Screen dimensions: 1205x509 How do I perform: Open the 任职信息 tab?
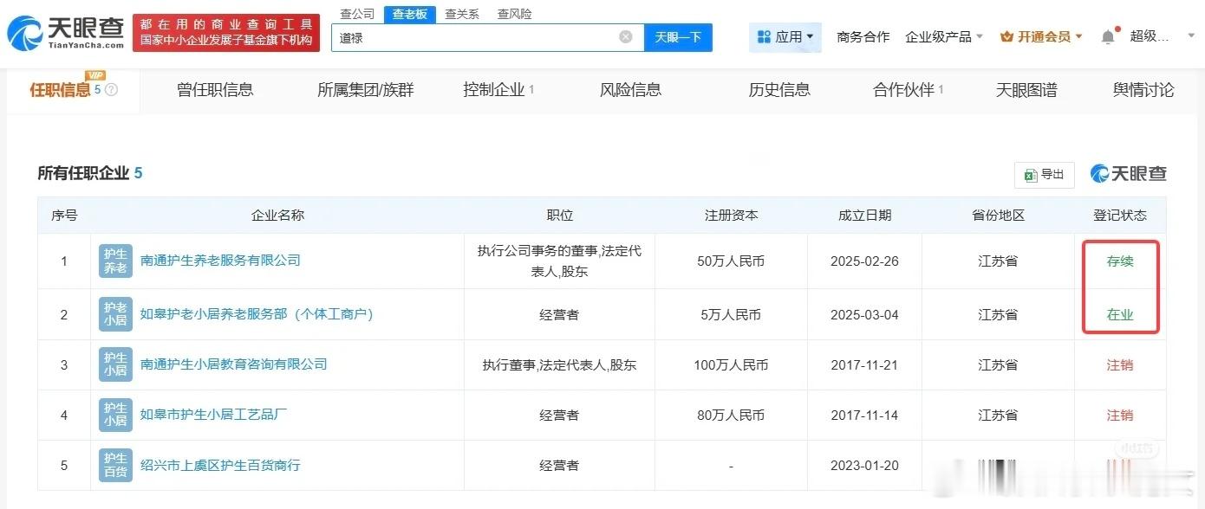(73, 89)
